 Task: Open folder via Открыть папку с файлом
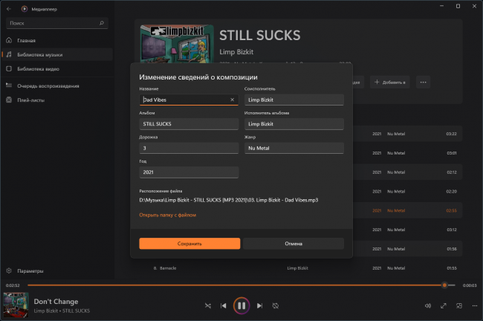click(168, 215)
